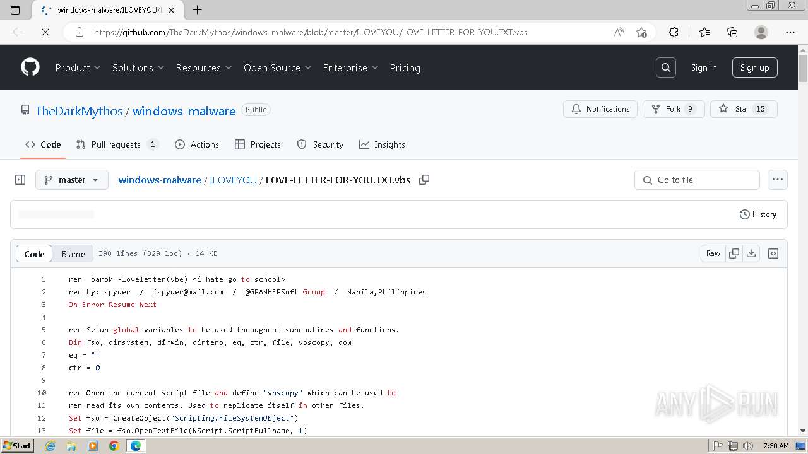
Task: Open system tray volume icon
Action: pos(748,446)
